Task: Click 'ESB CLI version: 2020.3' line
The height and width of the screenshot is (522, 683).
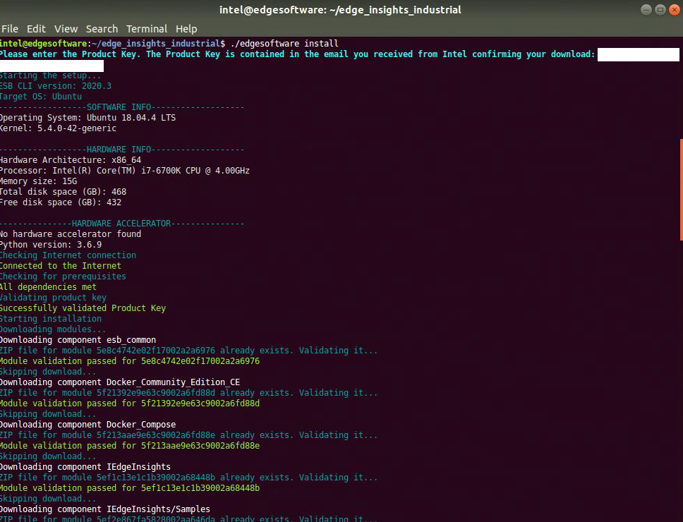Action: [56, 86]
